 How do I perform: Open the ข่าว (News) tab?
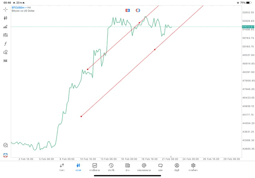tap(127, 167)
